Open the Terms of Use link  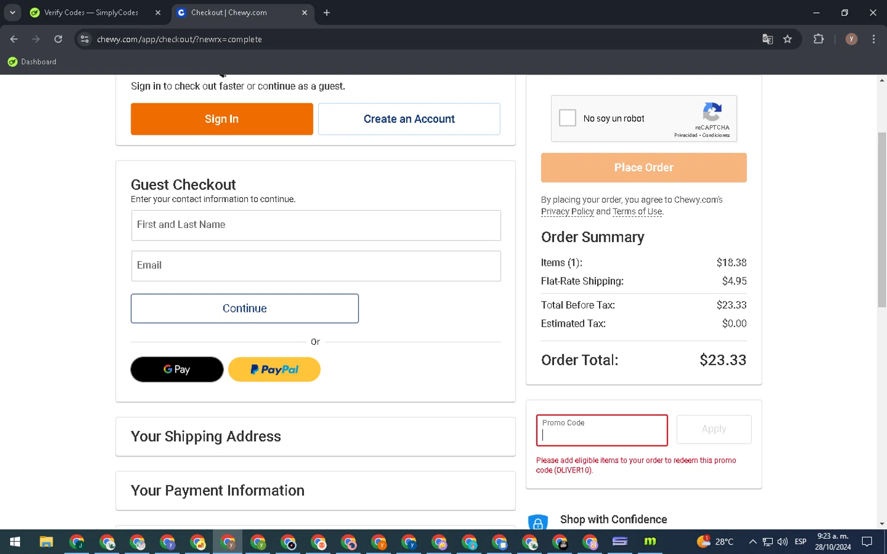pyautogui.click(x=637, y=211)
